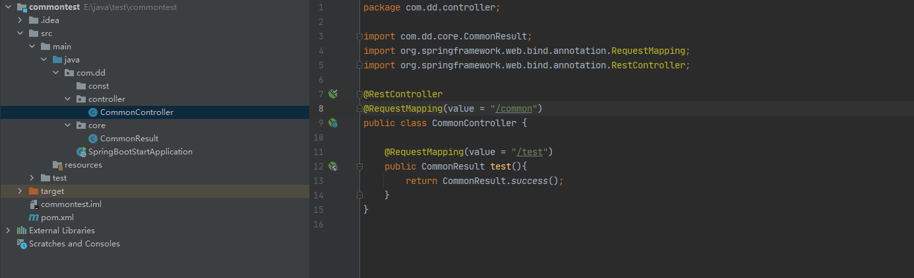Click line number 16 in the gutter

[319, 224]
